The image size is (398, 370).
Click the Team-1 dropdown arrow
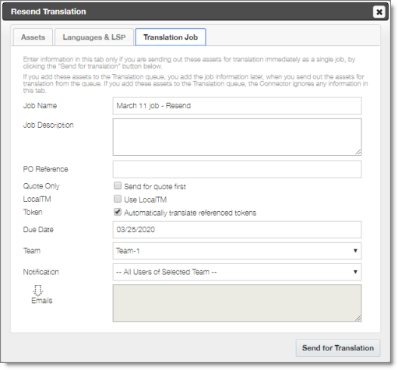[x=355, y=251]
